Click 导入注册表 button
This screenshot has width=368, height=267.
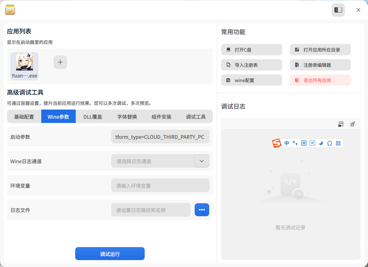(x=252, y=65)
